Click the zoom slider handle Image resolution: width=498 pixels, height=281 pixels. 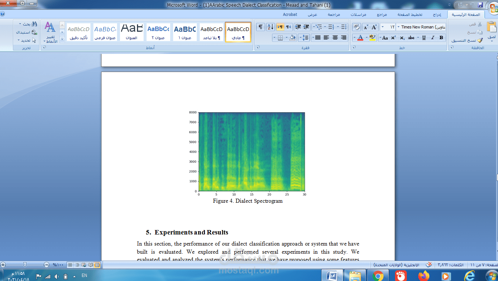coord(25,265)
